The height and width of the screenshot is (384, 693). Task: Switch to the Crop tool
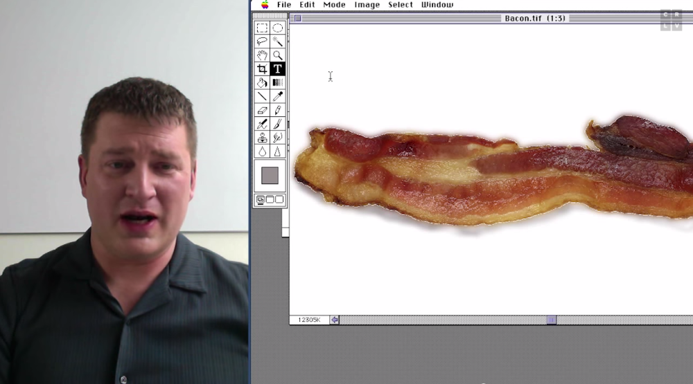coord(262,69)
